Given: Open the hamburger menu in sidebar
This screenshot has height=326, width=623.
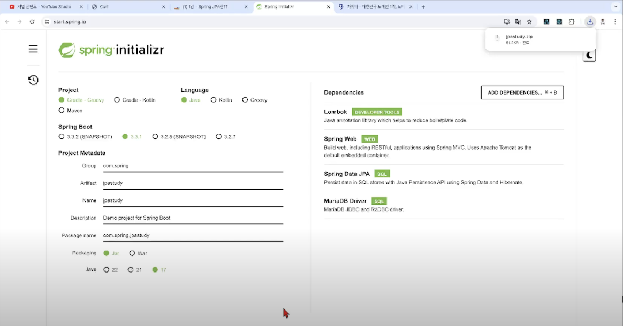Looking at the screenshot, I should click(x=33, y=49).
